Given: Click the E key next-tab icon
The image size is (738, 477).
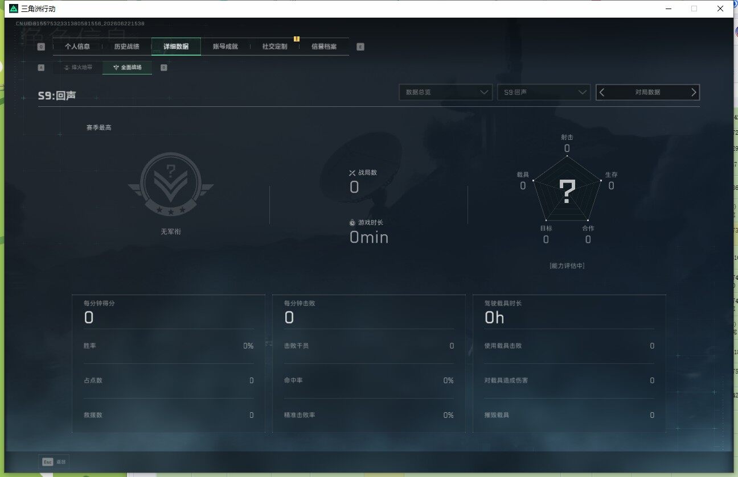Looking at the screenshot, I should pos(360,47).
